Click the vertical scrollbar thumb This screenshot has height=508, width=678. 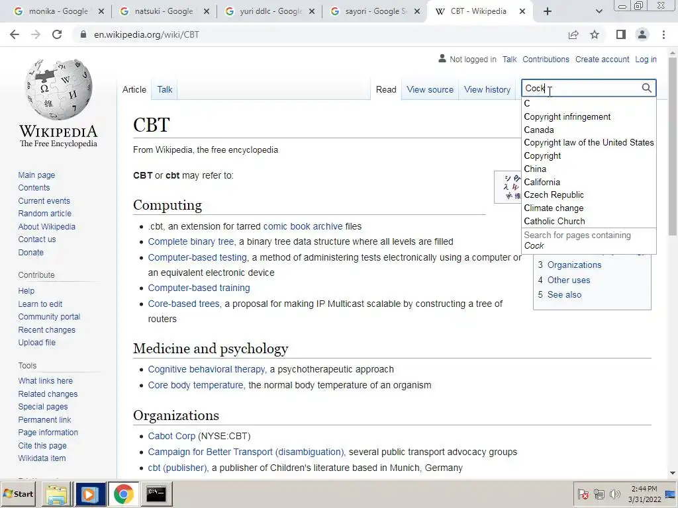(x=673, y=147)
